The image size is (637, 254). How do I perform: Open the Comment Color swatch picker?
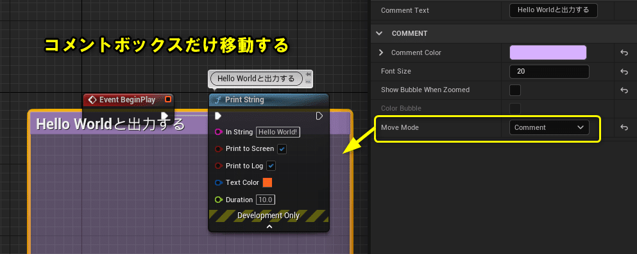tap(548, 52)
